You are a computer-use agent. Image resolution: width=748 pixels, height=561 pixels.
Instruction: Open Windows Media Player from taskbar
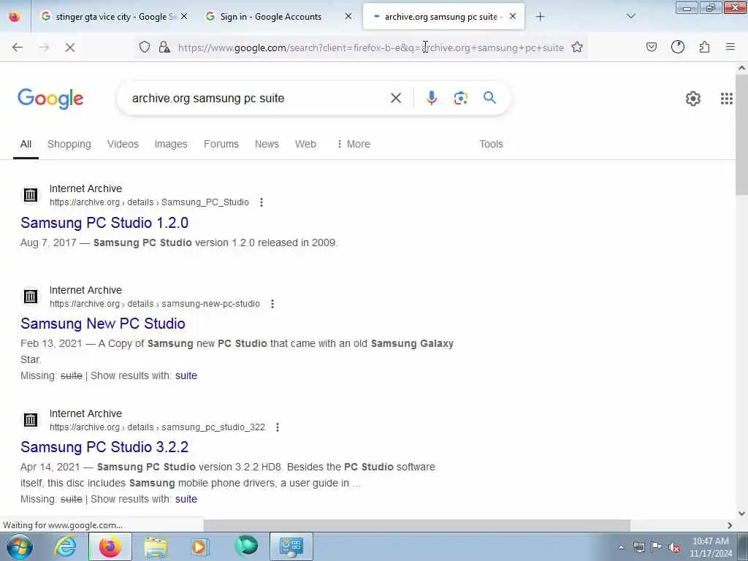coord(200,546)
